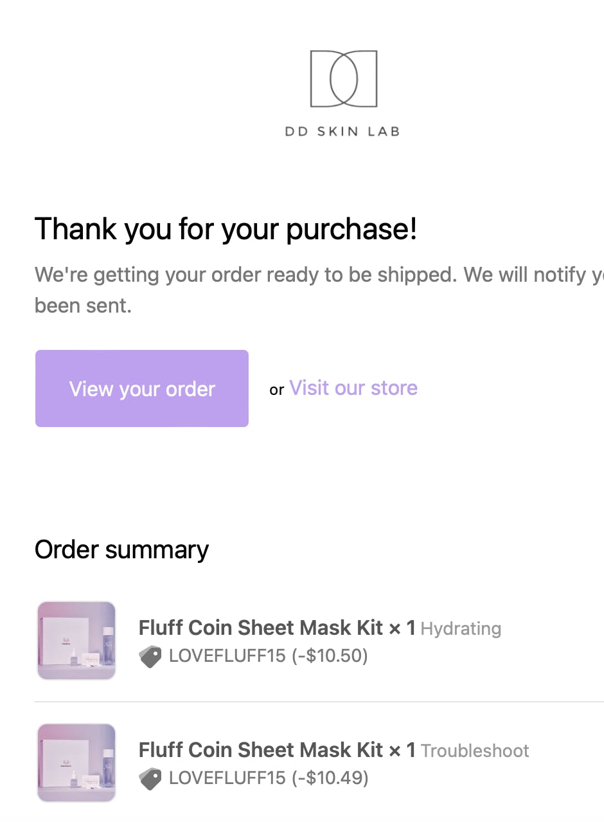The image size is (604, 822).
Task: Open the Hydrating kit product thumbnail
Action: (76, 640)
